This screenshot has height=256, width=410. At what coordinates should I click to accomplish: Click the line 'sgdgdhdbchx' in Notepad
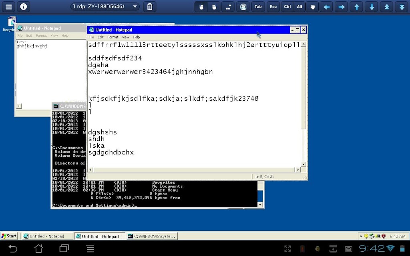tap(111, 152)
